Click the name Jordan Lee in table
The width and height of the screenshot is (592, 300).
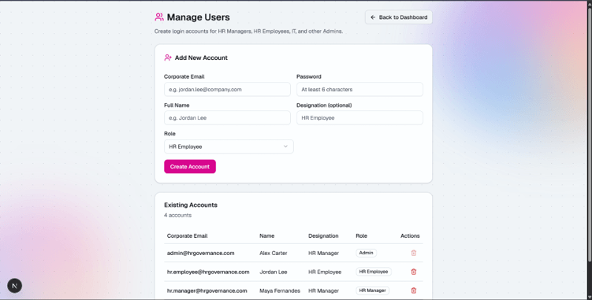[x=274, y=272]
